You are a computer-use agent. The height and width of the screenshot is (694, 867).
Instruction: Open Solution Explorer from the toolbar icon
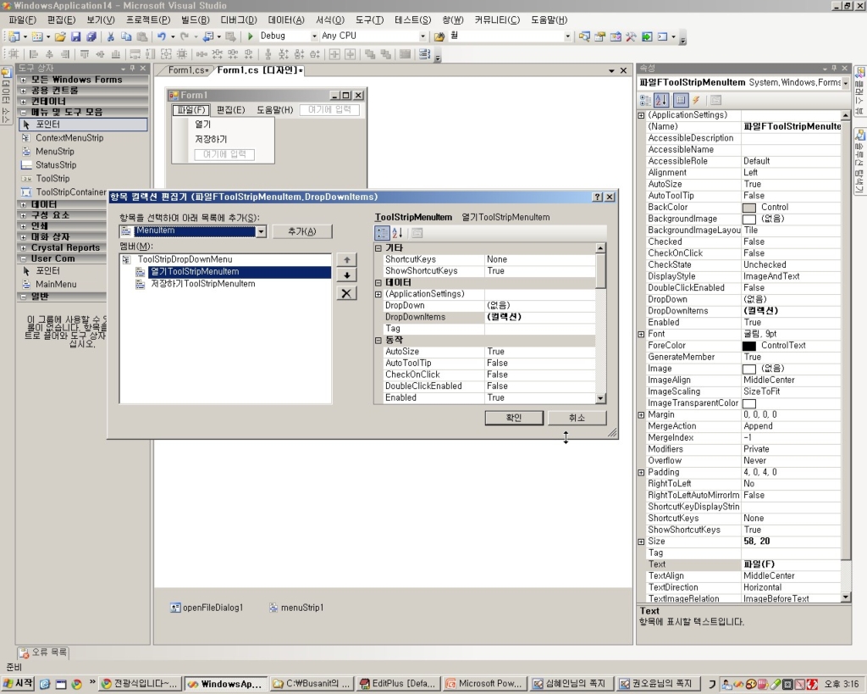(584, 36)
